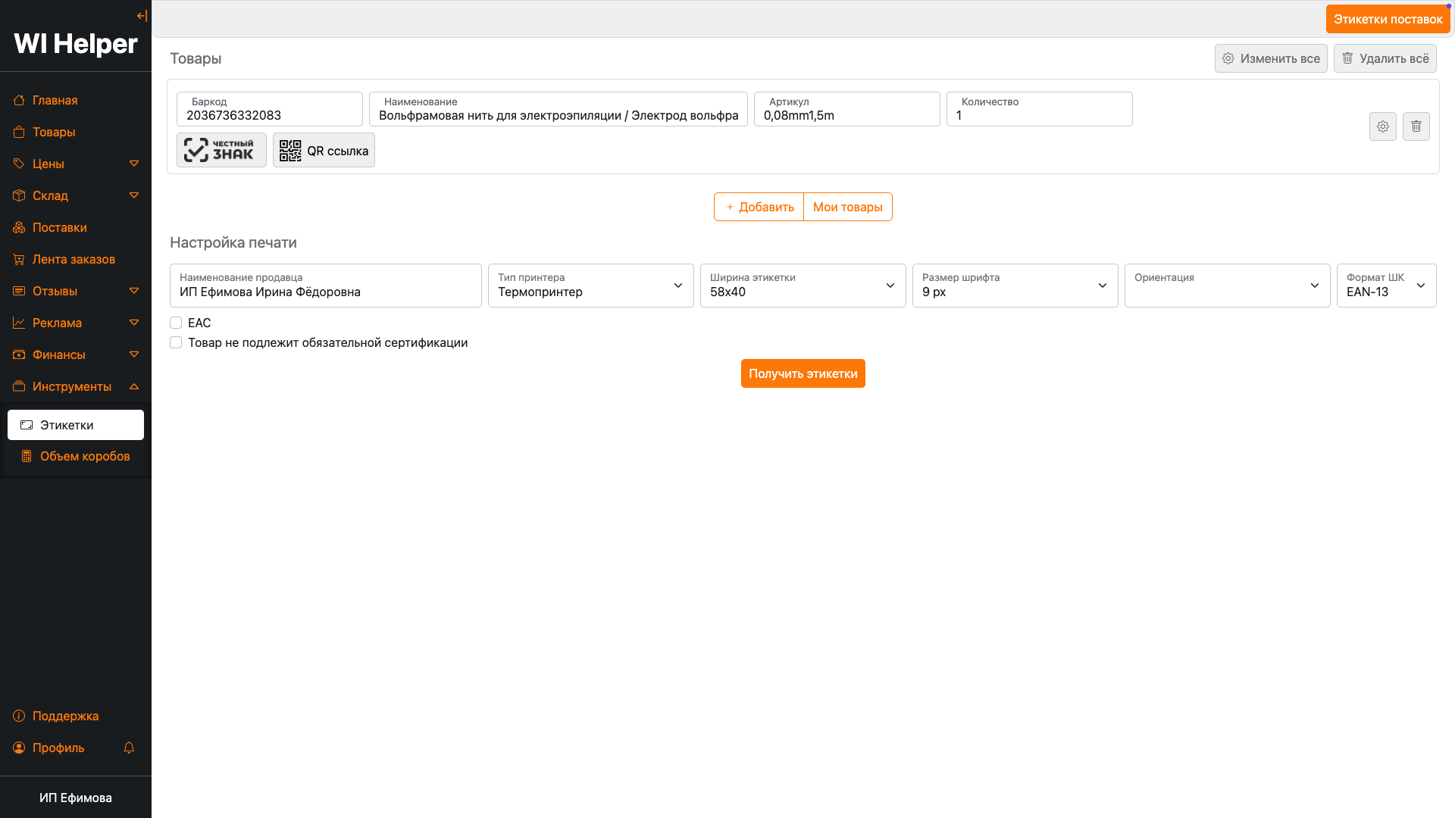Open the Тип принтера dropdown
Viewport: 1455px width, 818px height.
590,286
